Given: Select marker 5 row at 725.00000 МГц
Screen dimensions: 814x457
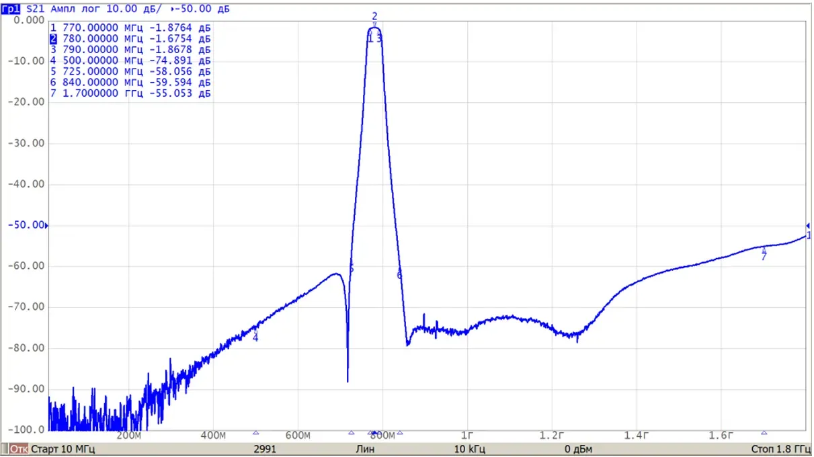Looking at the screenshot, I should point(130,71).
